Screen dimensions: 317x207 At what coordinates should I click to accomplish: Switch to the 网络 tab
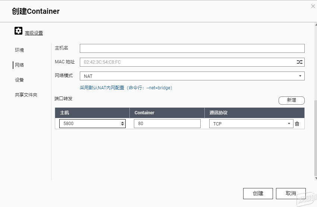[19, 65]
